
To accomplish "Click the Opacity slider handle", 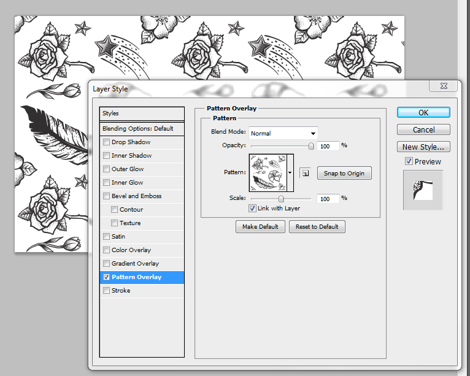I will tap(311, 146).
